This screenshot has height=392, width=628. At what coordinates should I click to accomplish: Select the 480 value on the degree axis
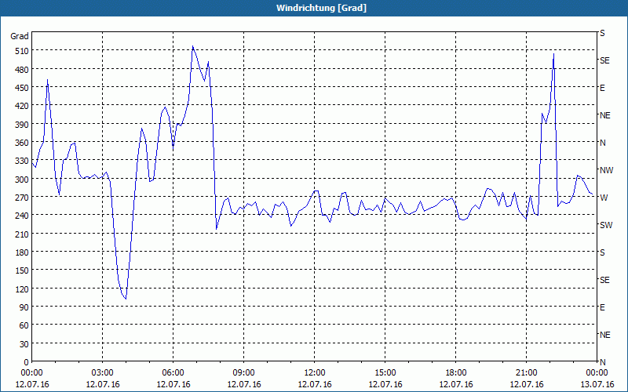coord(22,70)
